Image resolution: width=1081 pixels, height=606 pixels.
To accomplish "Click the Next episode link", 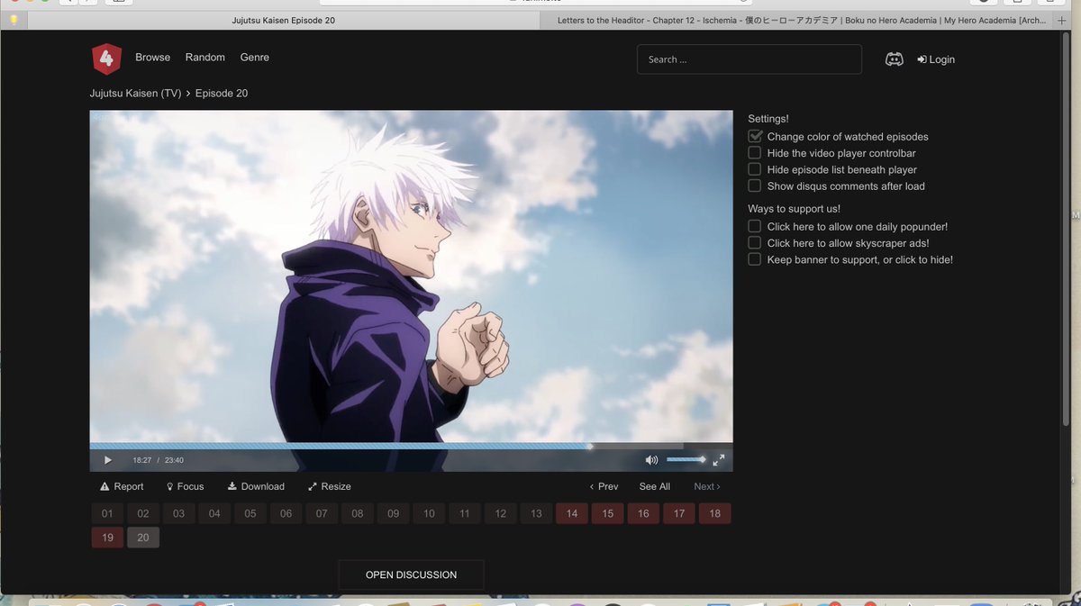I will [x=707, y=486].
